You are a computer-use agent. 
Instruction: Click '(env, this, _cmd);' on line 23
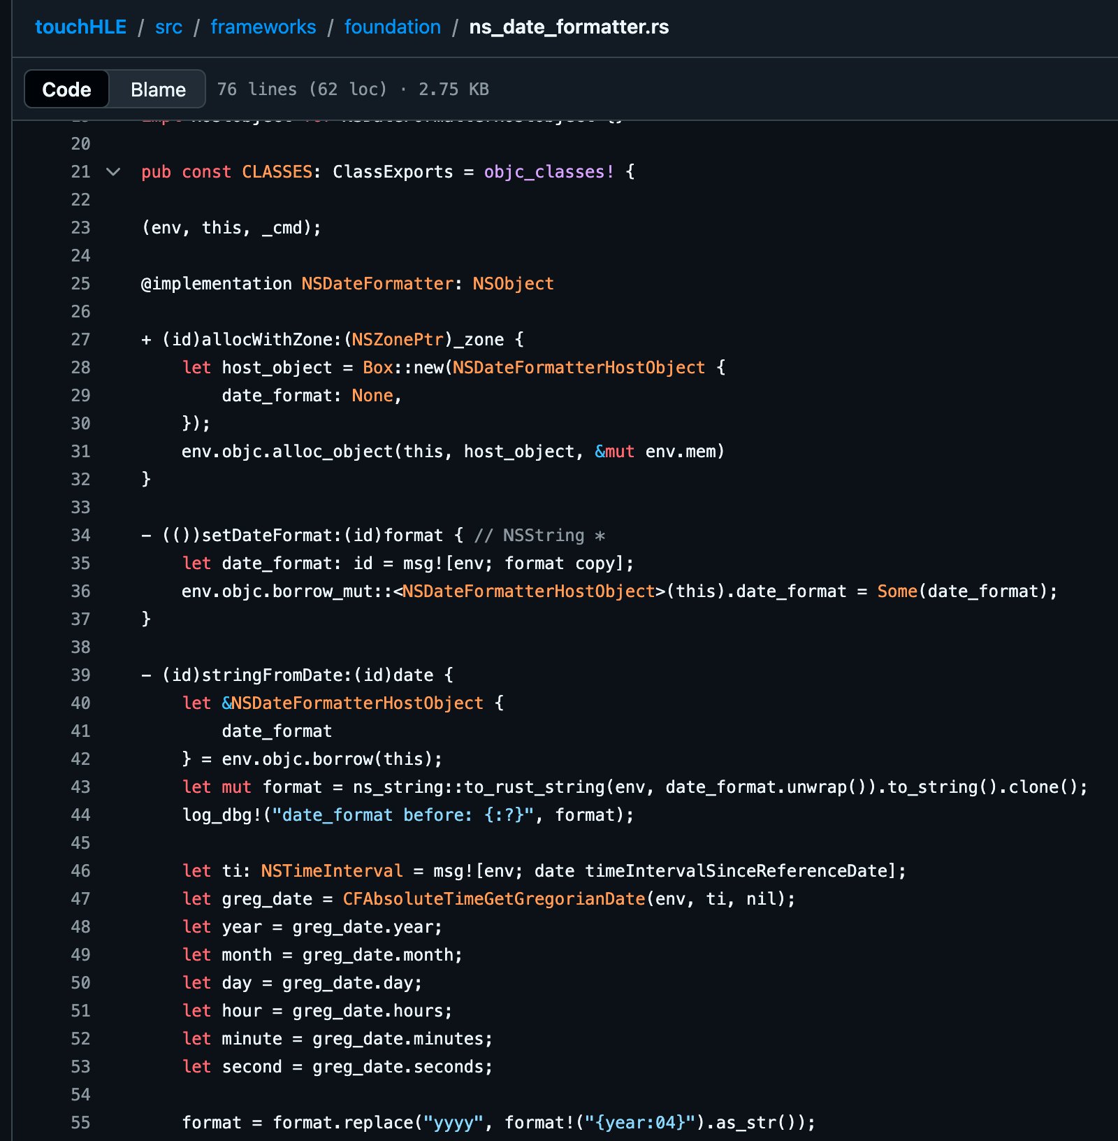tap(231, 228)
